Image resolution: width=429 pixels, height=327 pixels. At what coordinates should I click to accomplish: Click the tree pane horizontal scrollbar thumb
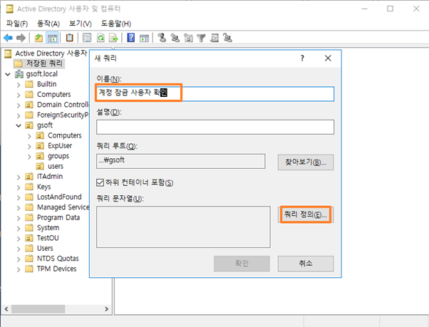coord(38,309)
